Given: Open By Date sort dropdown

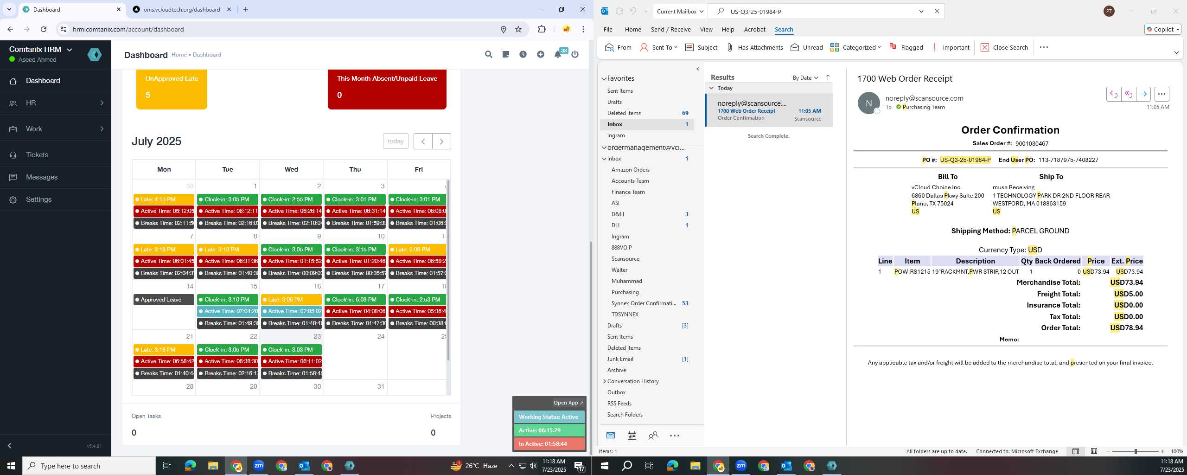Looking at the screenshot, I should [x=805, y=77].
